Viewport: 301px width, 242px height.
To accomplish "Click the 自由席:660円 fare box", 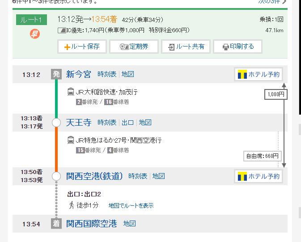I will coord(263,156).
